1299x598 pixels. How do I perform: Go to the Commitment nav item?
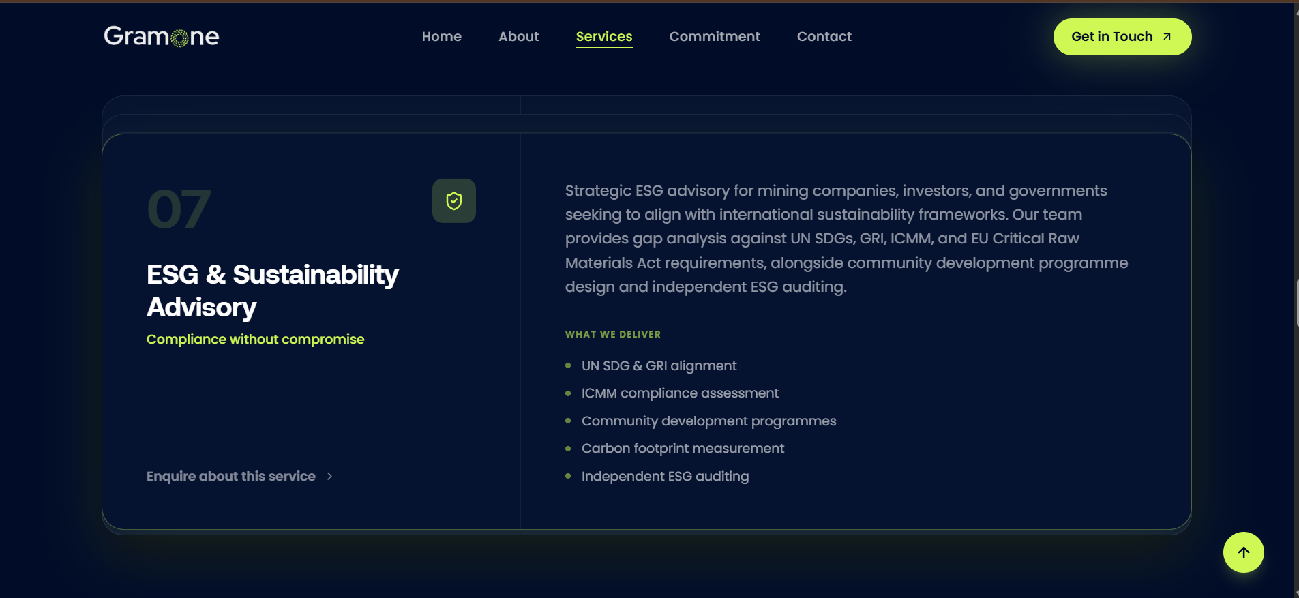pos(715,36)
